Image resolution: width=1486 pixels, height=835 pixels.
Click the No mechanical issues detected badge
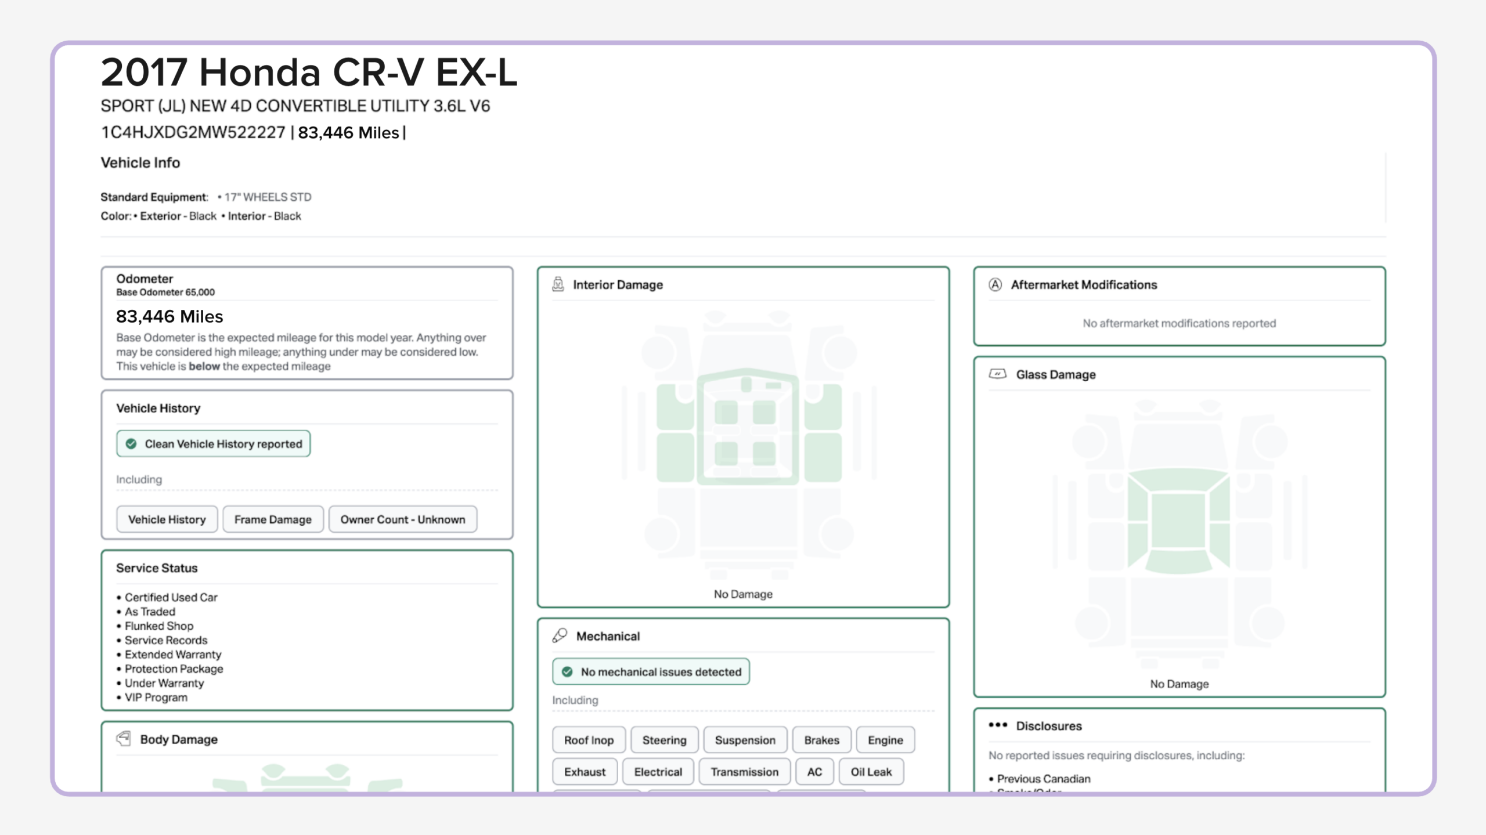(x=651, y=672)
